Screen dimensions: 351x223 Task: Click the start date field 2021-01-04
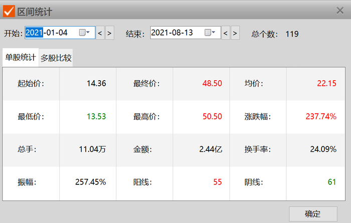(60, 33)
